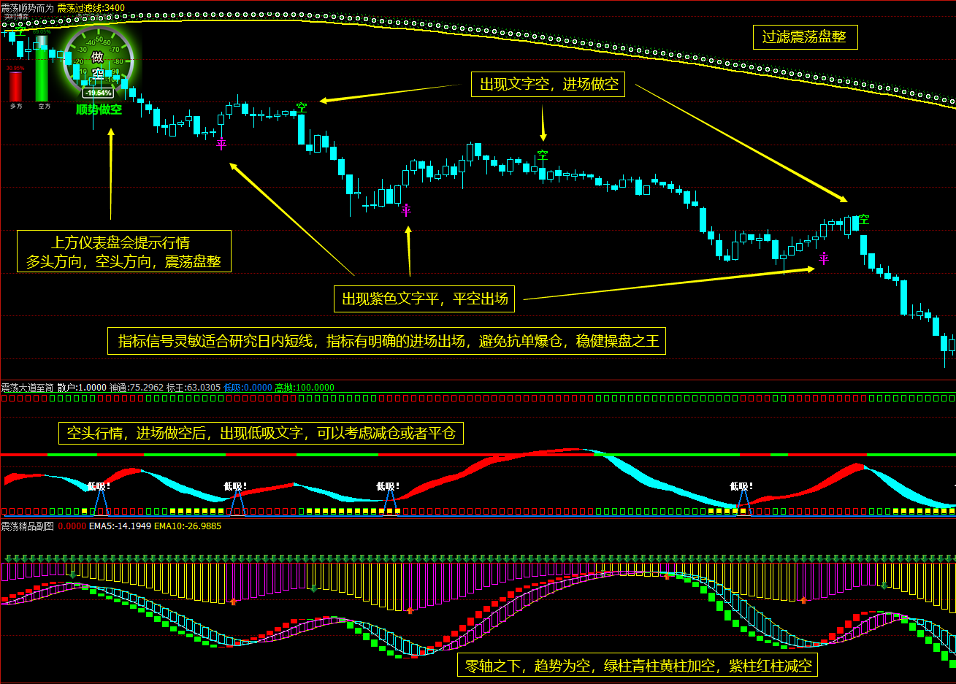Image resolution: width=956 pixels, height=684 pixels.
Task: Click the 震荡顺势而为 indicator title
Action: [x=27, y=8]
